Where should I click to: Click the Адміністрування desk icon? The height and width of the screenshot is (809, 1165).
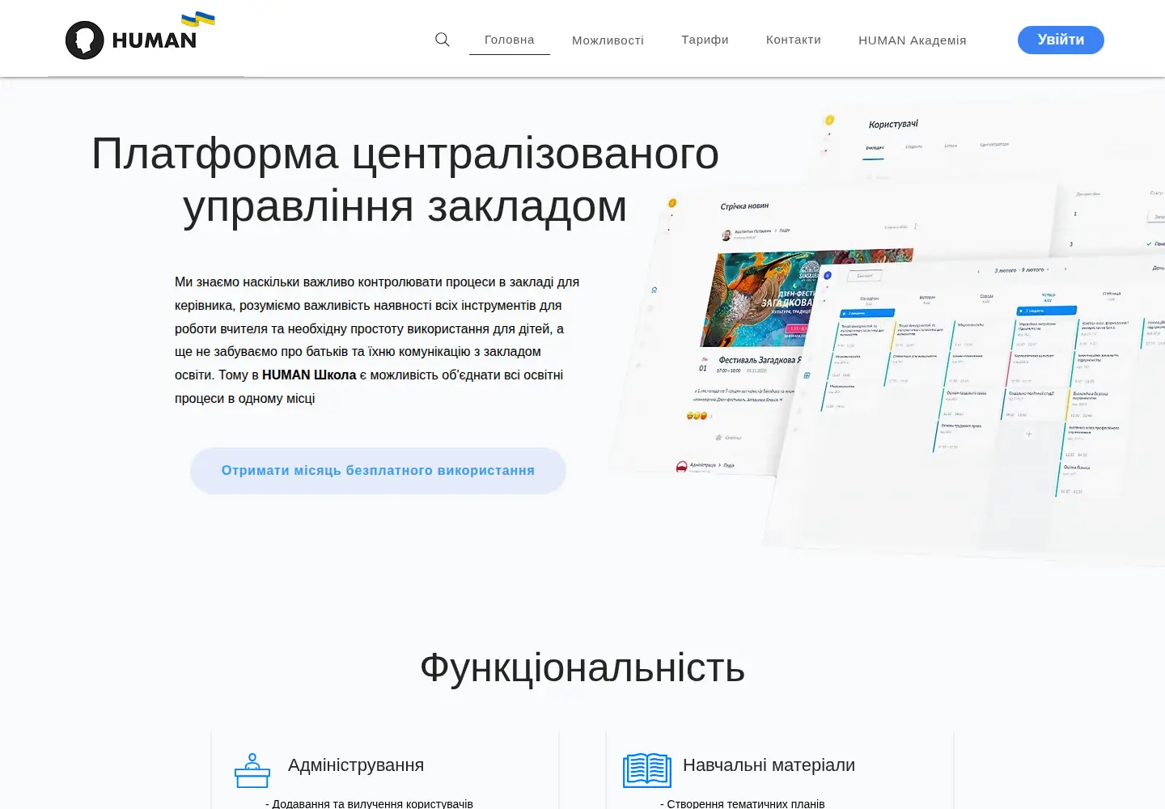click(252, 770)
